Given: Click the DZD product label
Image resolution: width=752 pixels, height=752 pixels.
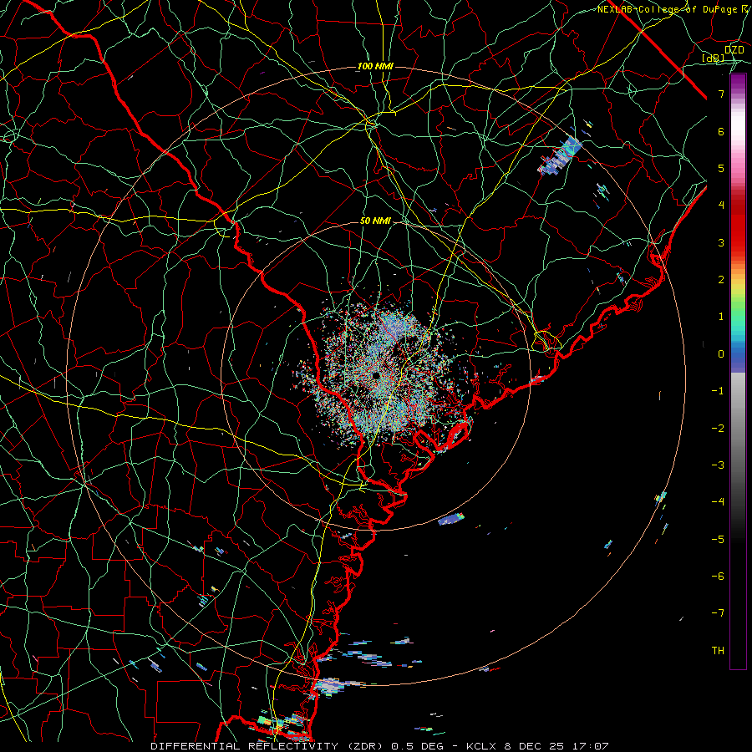Looking at the screenshot, I should (734, 50).
